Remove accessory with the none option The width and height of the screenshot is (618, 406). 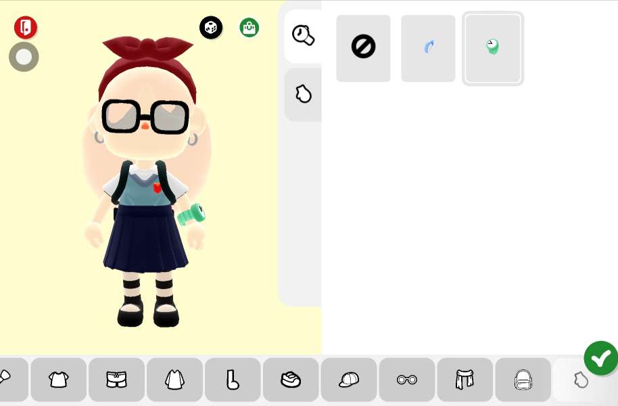pyautogui.click(x=363, y=49)
